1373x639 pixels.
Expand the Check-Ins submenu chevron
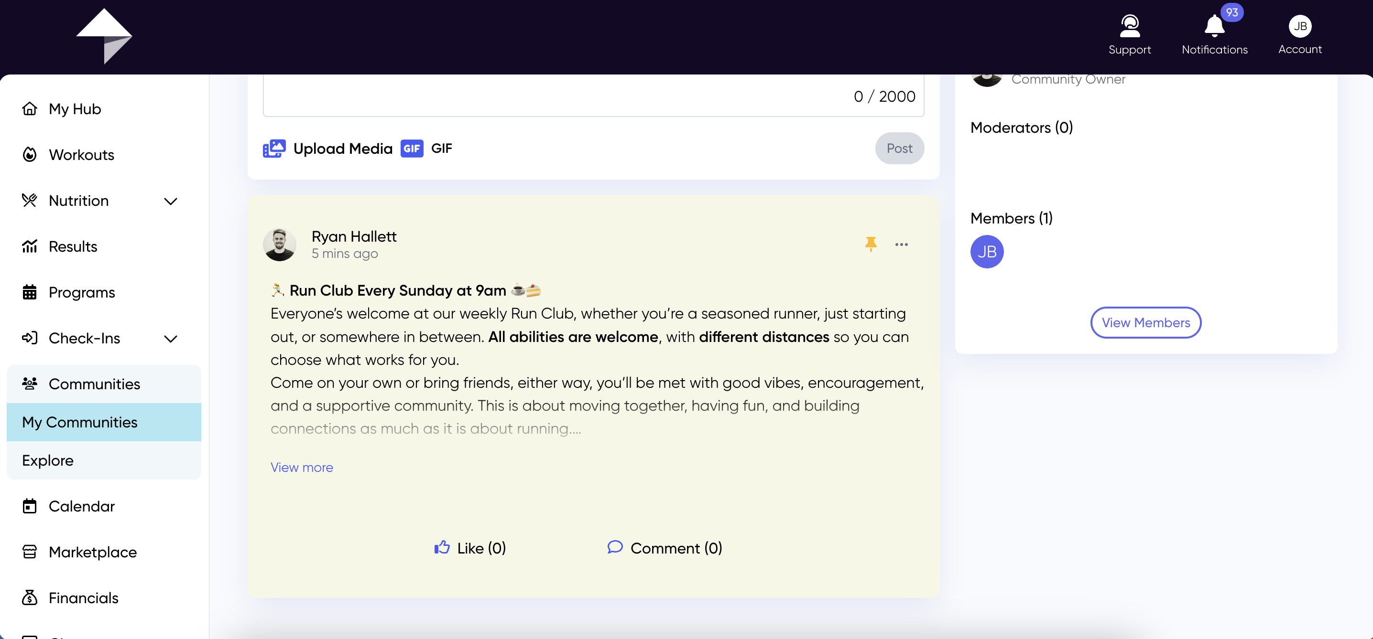171,339
